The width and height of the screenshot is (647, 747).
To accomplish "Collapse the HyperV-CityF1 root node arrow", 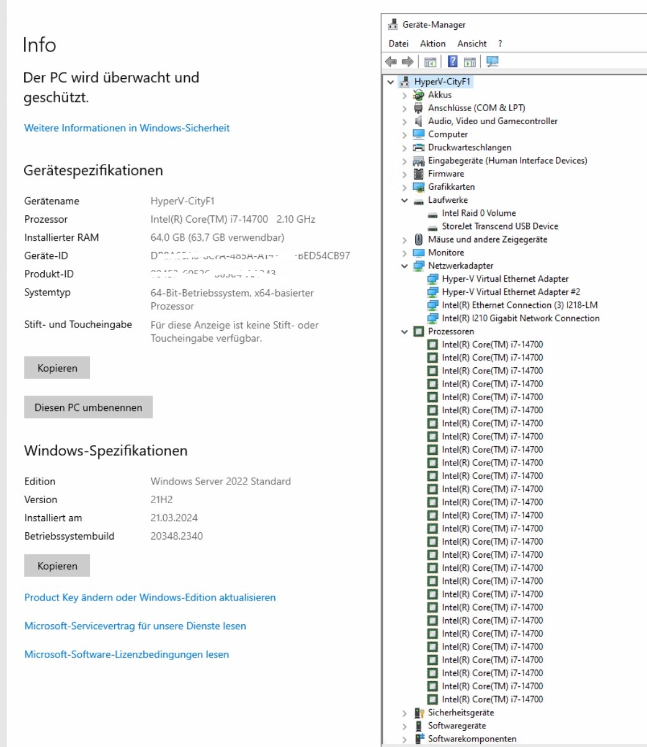I will click(390, 82).
